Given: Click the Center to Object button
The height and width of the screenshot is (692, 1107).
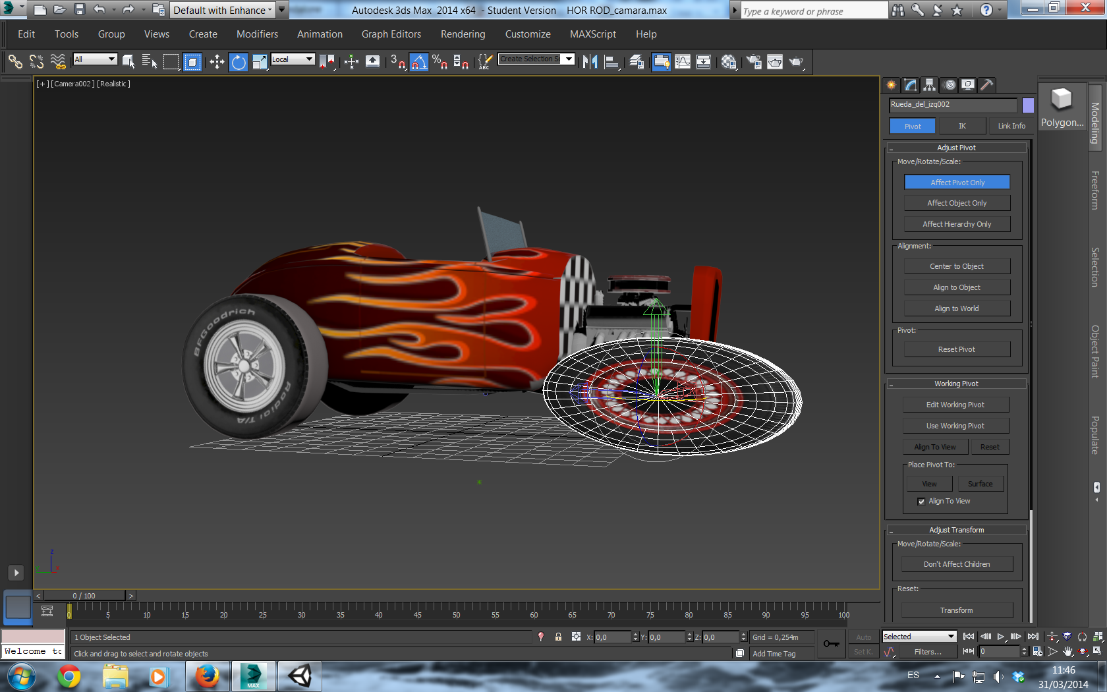Looking at the screenshot, I should click(956, 266).
